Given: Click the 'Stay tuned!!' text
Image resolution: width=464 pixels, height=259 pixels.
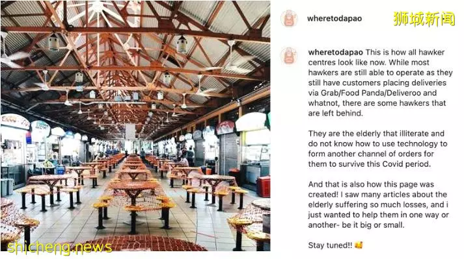Looking at the screenshot, I should pyautogui.click(x=330, y=245).
